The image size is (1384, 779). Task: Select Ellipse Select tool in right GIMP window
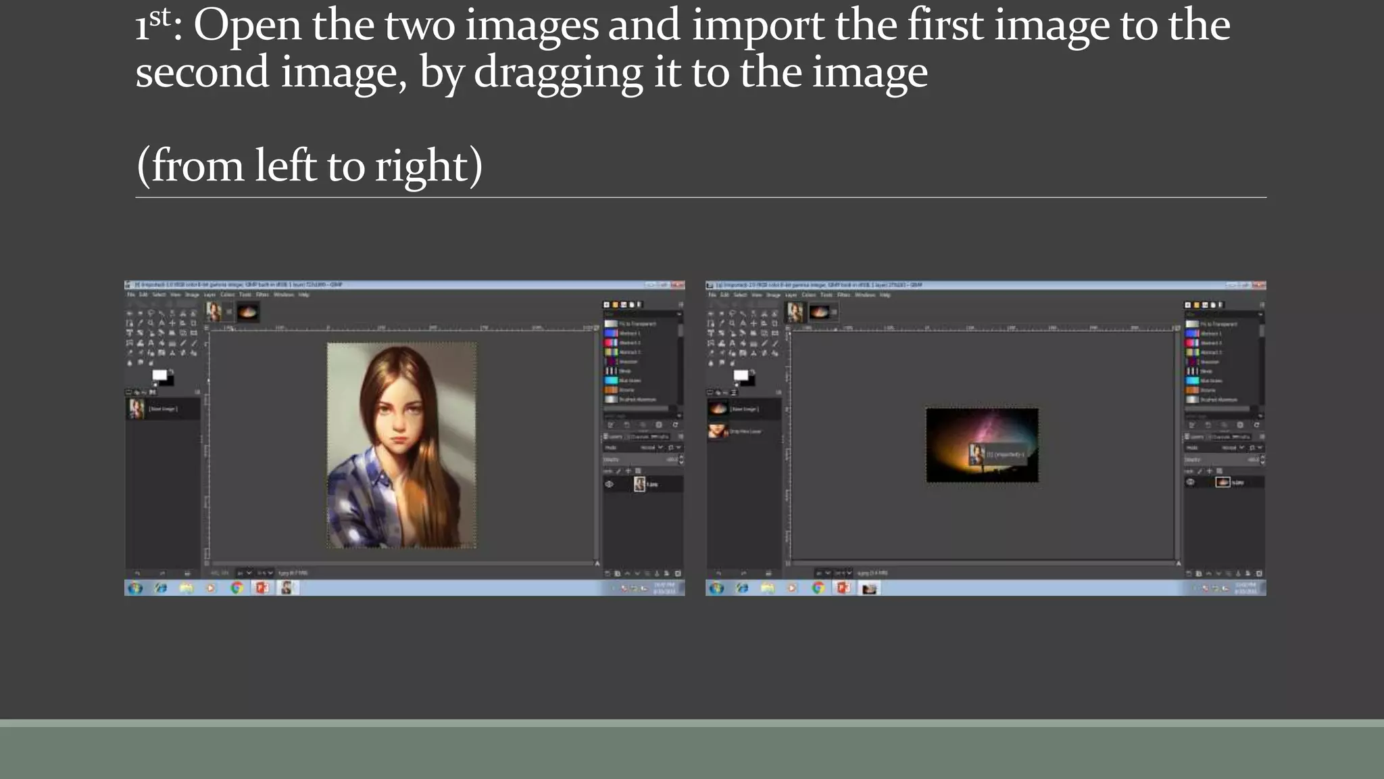722,313
